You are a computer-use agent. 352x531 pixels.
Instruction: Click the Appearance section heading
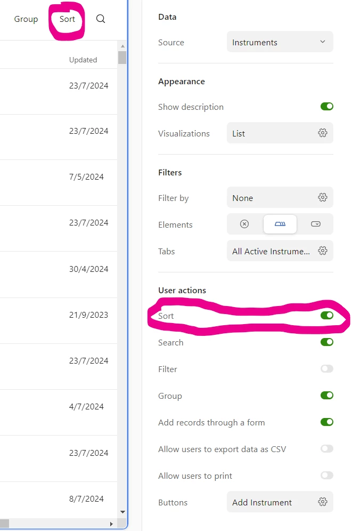pos(182,82)
